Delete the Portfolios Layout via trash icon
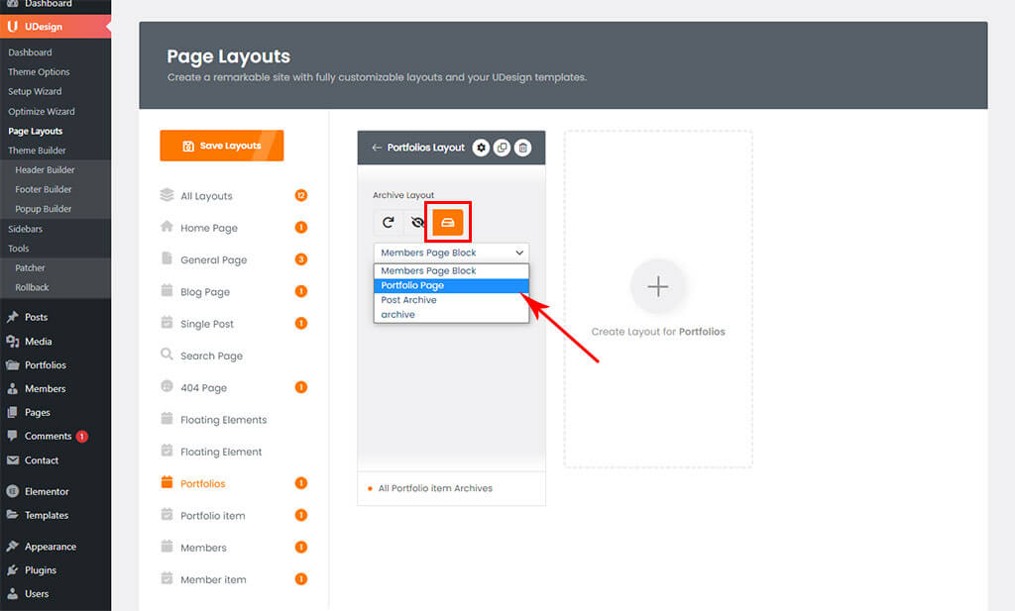 tap(523, 148)
